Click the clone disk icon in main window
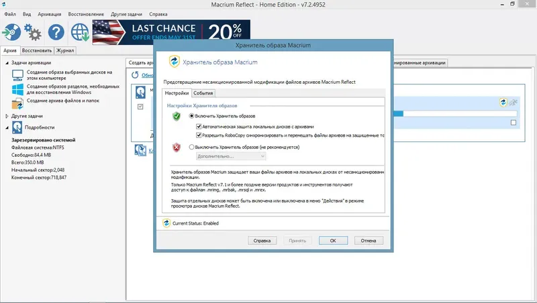This screenshot has width=537, height=303. pos(140,150)
